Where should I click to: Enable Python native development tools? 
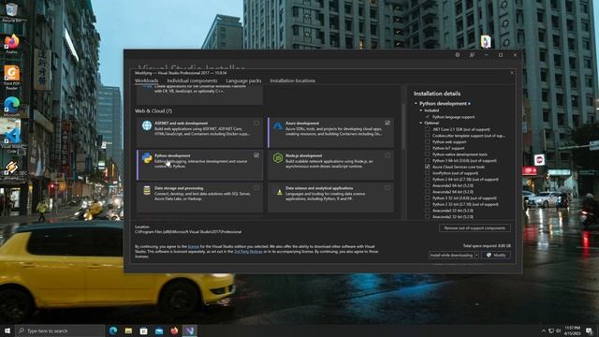coord(428,154)
